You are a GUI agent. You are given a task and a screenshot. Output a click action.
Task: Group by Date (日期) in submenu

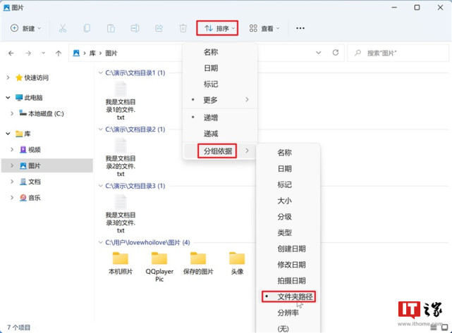coord(288,169)
